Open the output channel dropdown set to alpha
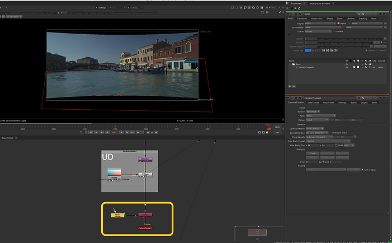Viewport: 392px width, 243px height. [x=320, y=24]
